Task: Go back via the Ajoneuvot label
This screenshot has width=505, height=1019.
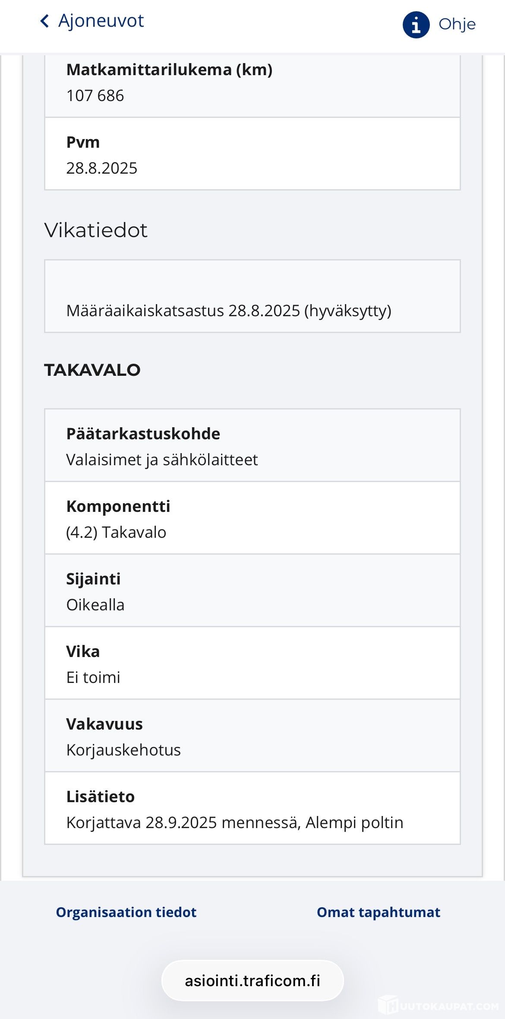Action: pyautogui.click(x=101, y=21)
